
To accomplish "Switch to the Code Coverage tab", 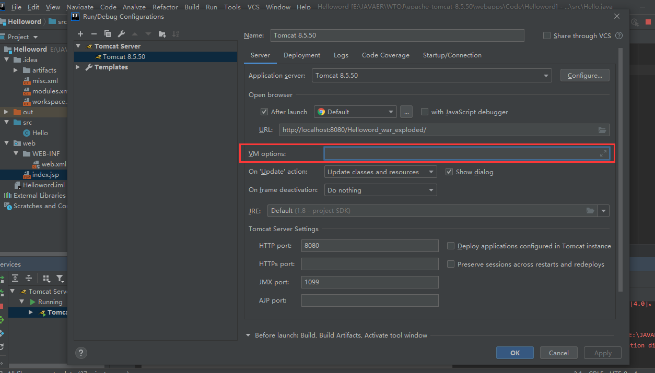I will [385, 55].
